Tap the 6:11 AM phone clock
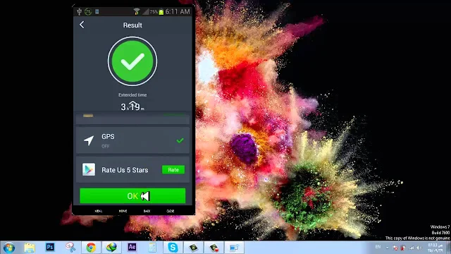The image size is (451, 254). click(x=178, y=11)
